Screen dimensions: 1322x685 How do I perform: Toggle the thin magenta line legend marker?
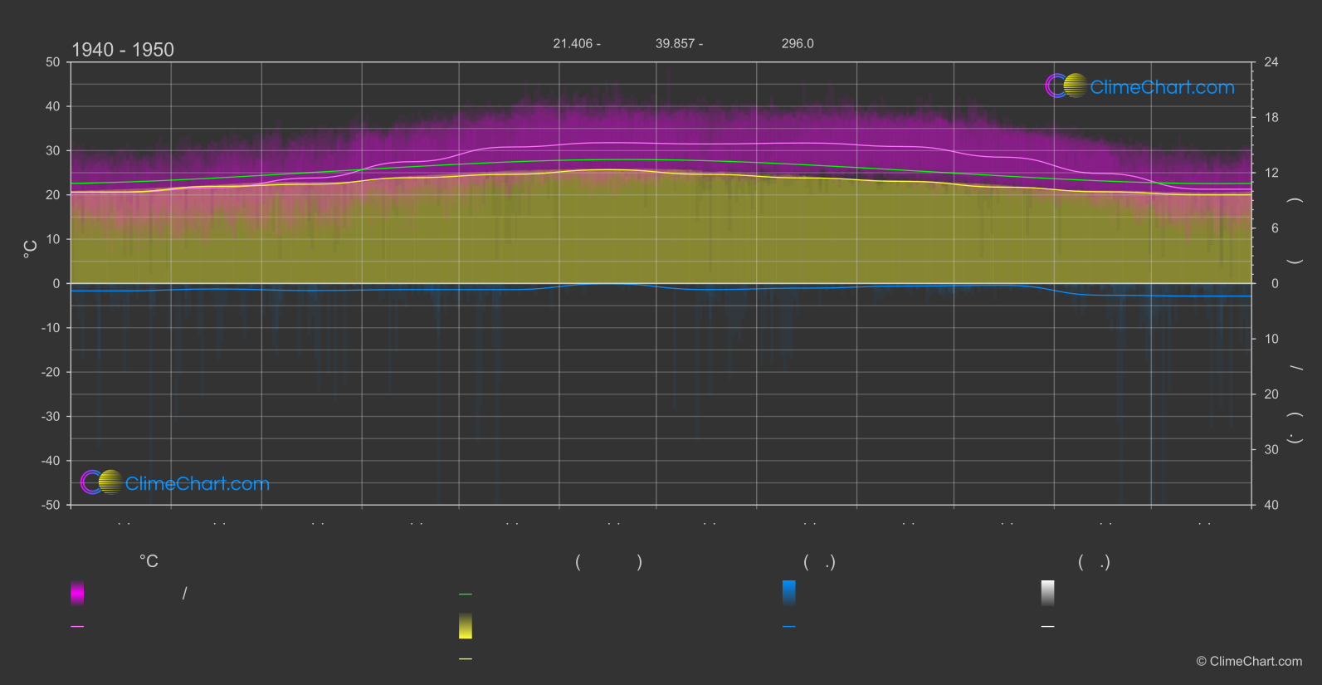(x=77, y=627)
